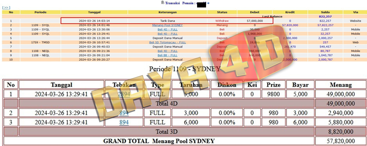Open Beli 4D - FULL link dated 13:30:06
The image size is (367, 146).
pyautogui.click(x=167, y=30)
